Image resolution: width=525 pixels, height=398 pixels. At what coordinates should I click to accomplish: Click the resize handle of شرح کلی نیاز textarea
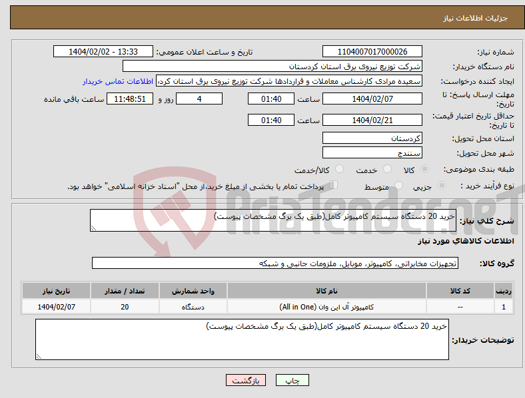93,228
